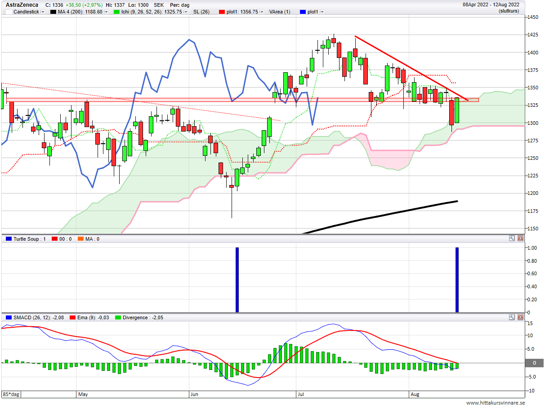Click the 1425 price axis label

(x=533, y=35)
